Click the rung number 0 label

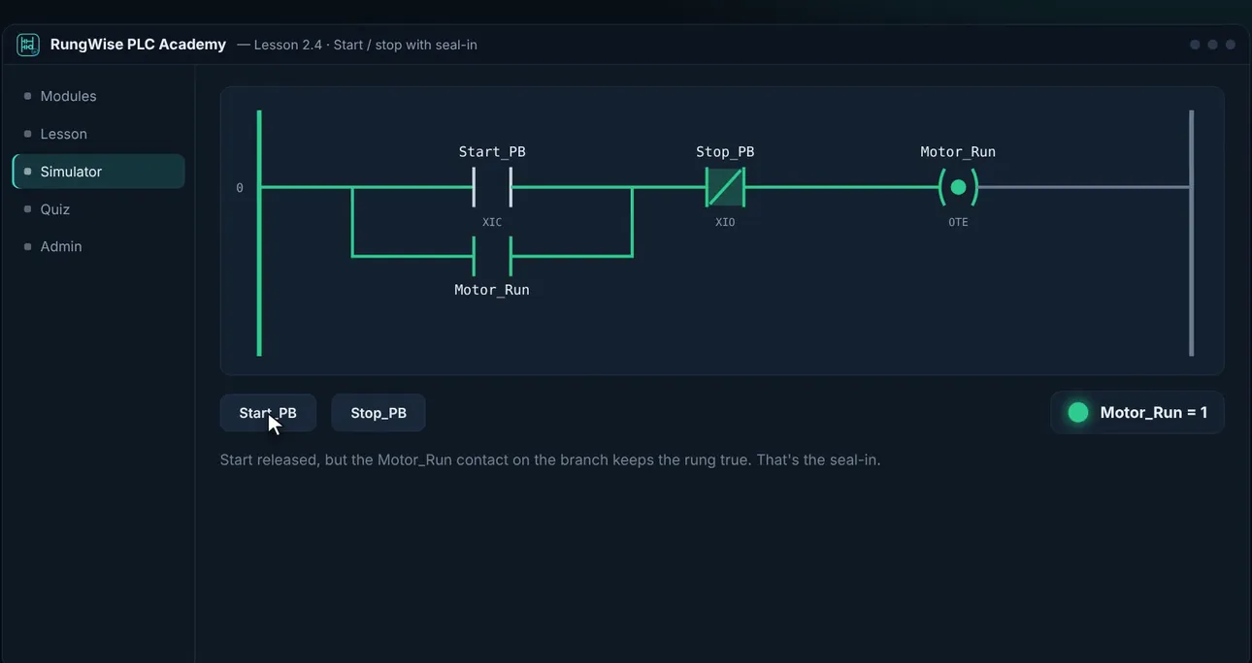point(240,188)
